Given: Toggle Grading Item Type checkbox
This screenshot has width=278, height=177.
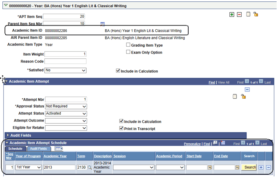Looking at the screenshot, I should pos(128,45).
